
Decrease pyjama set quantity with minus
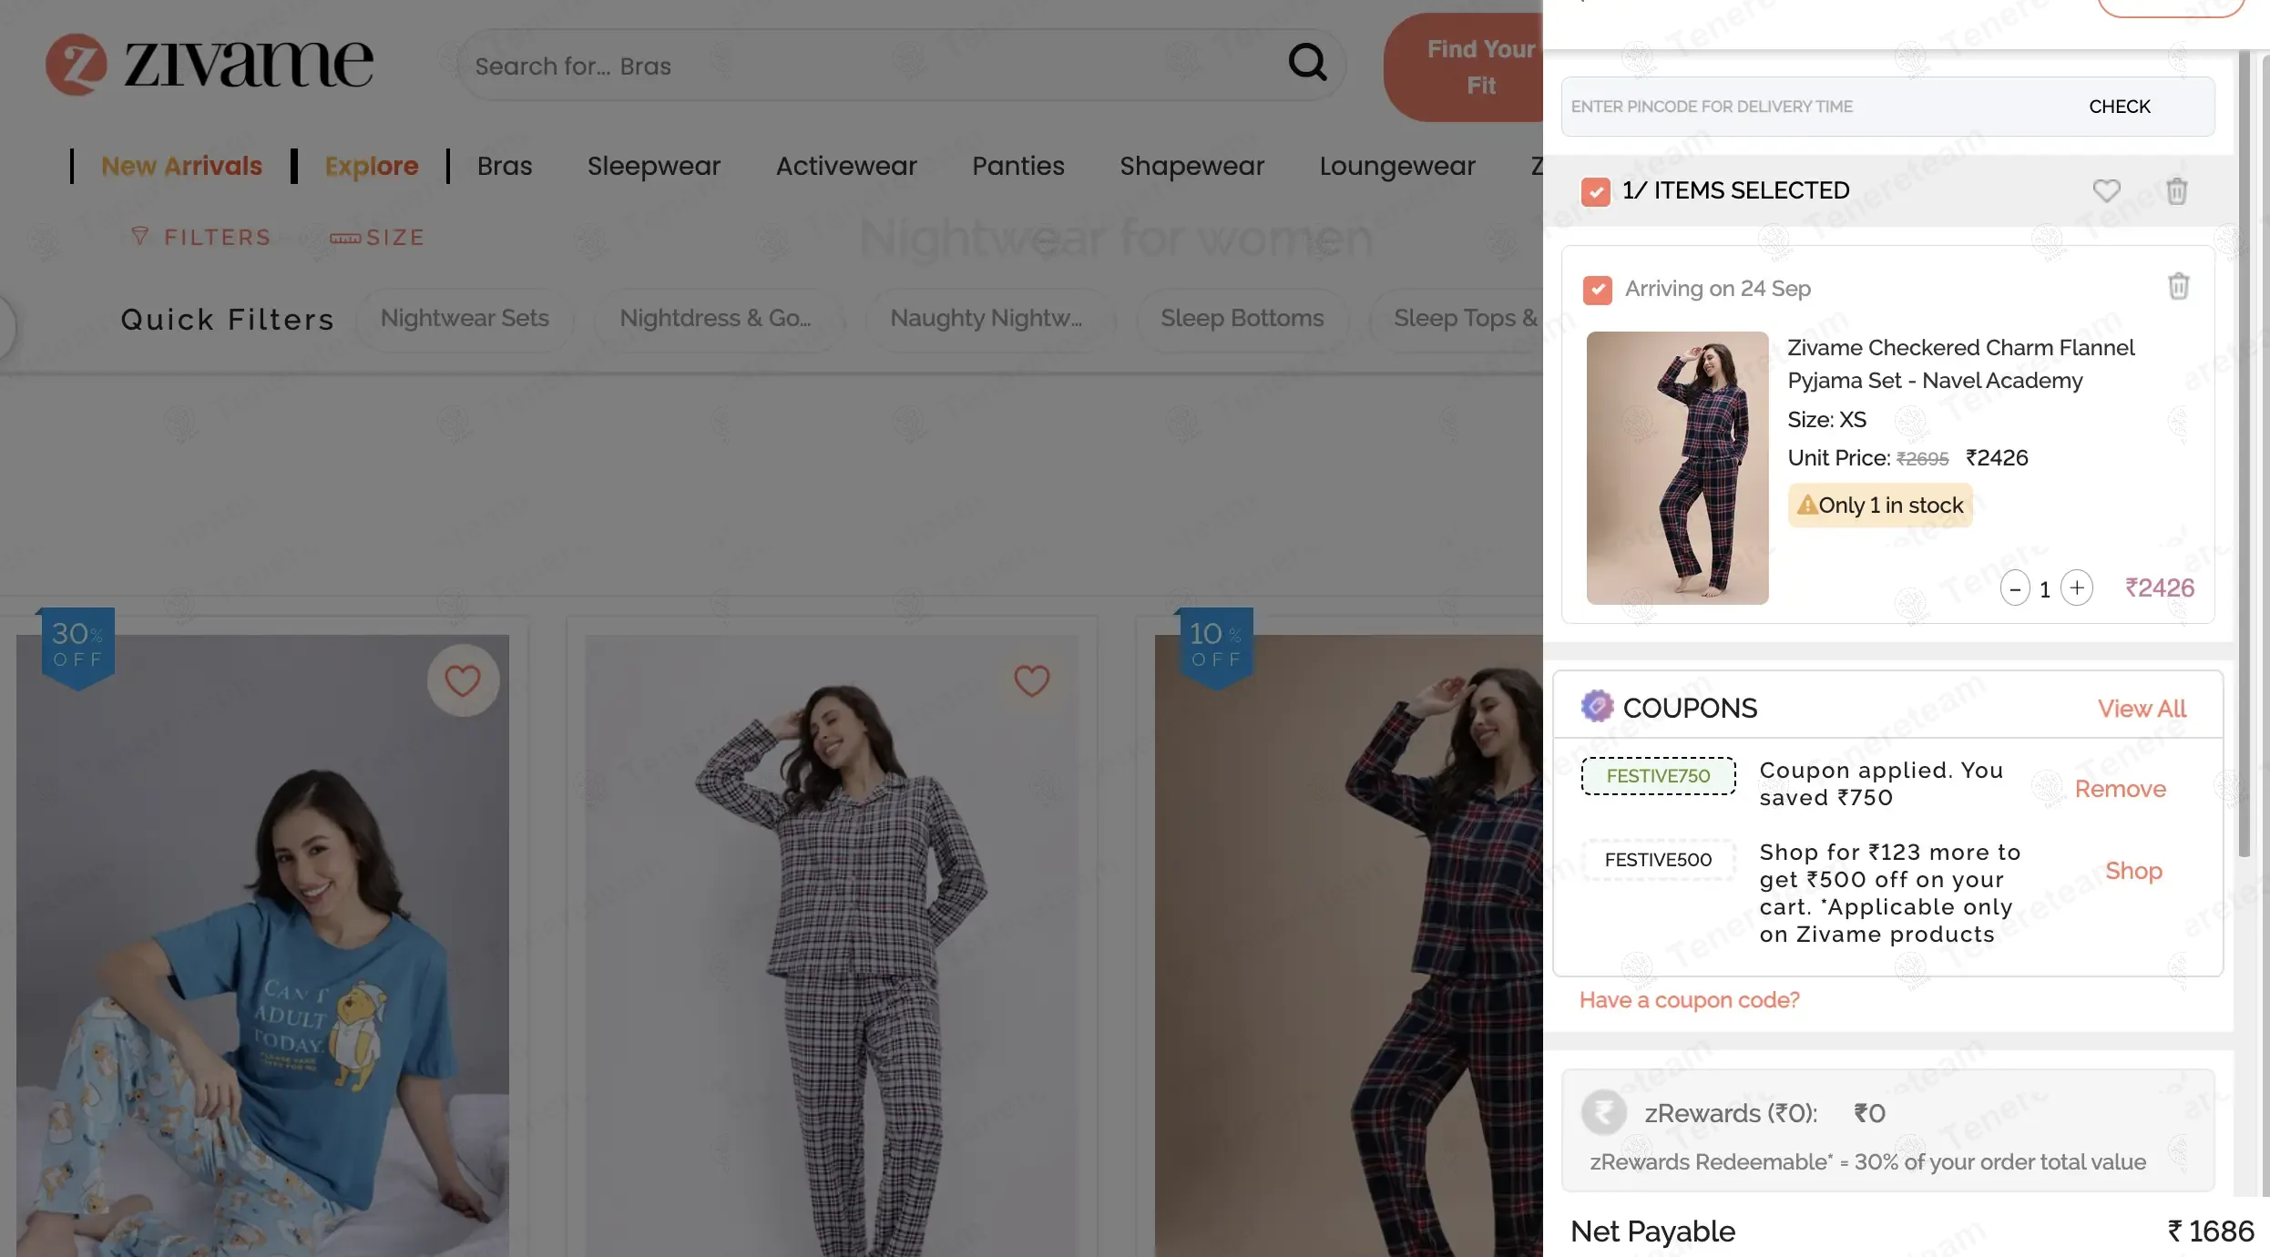(2015, 588)
